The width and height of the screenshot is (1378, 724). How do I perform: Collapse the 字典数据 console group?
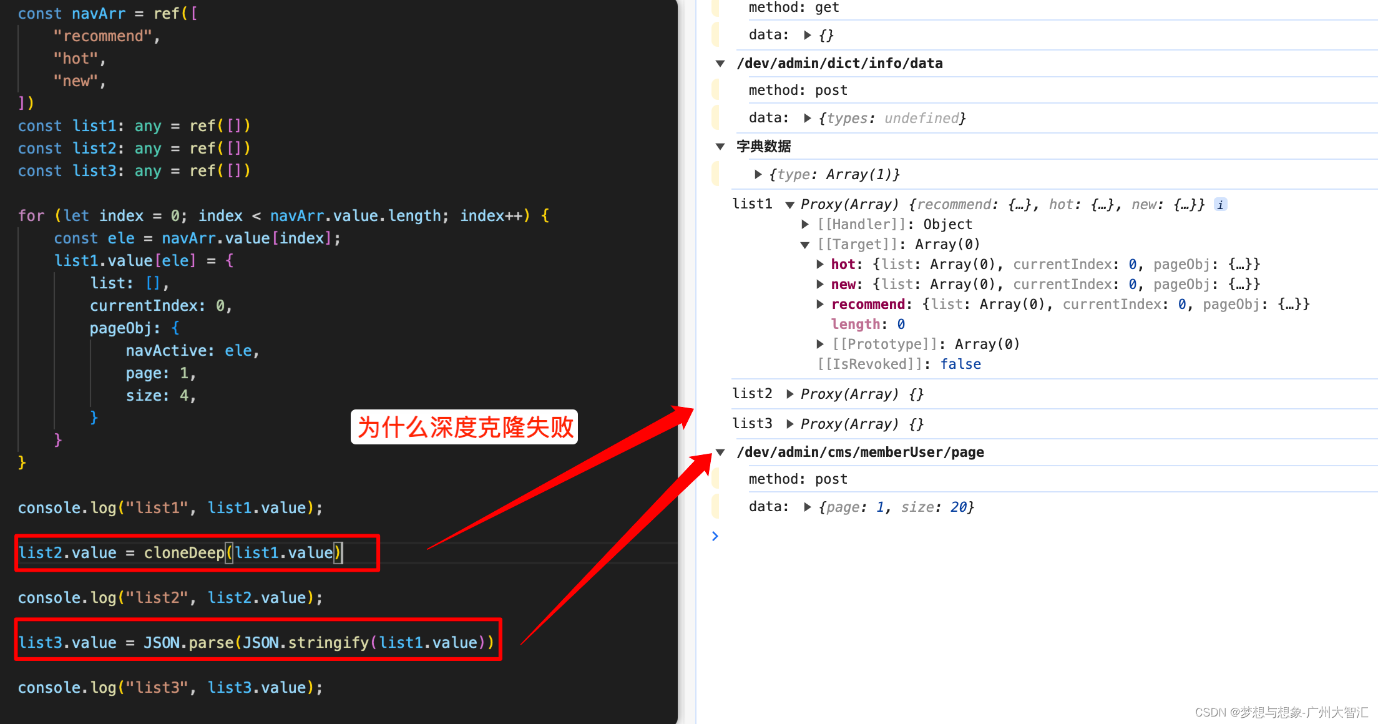click(720, 146)
